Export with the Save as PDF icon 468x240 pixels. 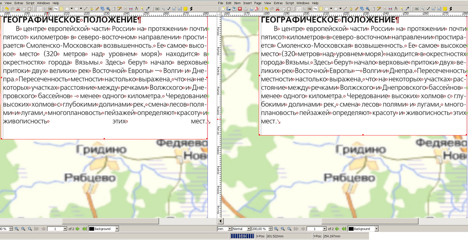pos(257,9)
